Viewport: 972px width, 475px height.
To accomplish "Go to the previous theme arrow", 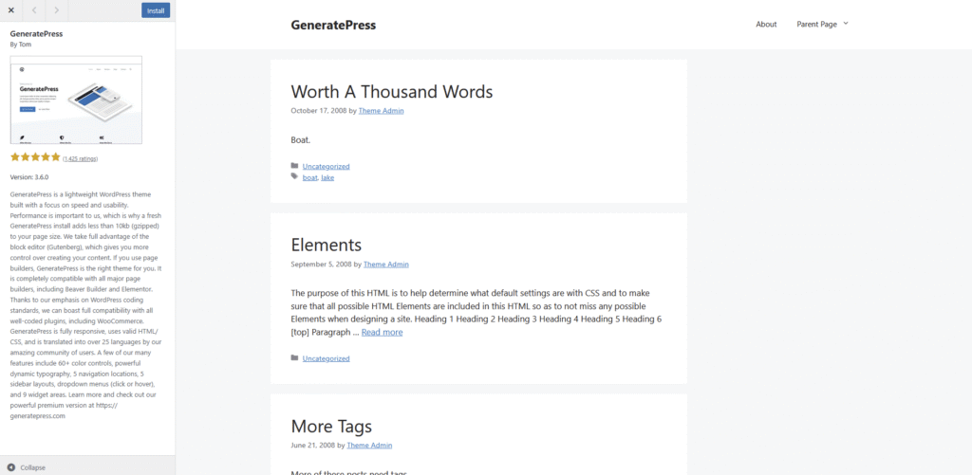I will (x=34, y=10).
